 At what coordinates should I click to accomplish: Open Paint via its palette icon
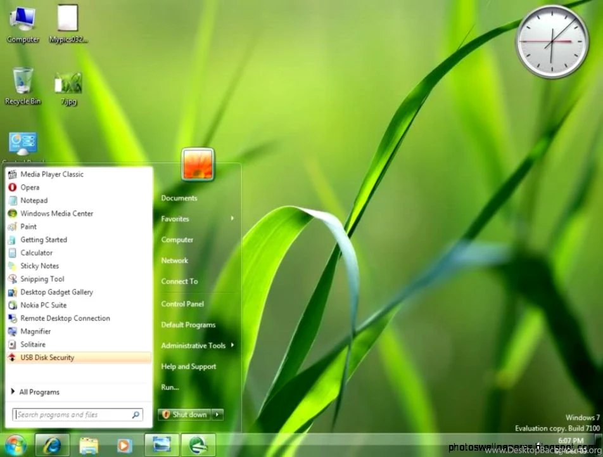coord(12,226)
